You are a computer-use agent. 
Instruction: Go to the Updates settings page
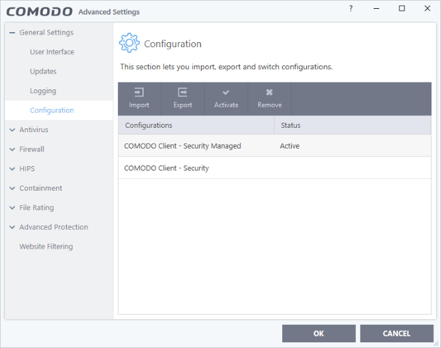pos(43,71)
